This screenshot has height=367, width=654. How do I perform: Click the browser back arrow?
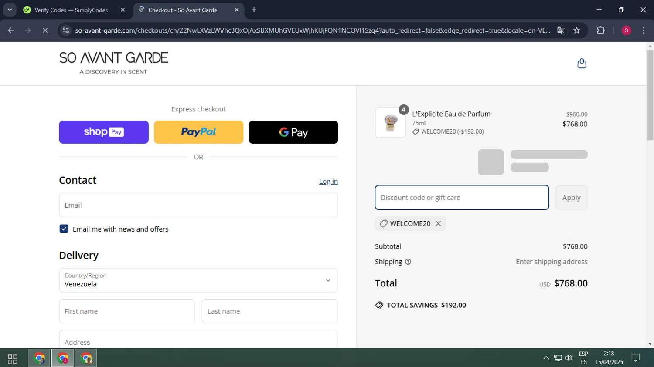[x=11, y=30]
